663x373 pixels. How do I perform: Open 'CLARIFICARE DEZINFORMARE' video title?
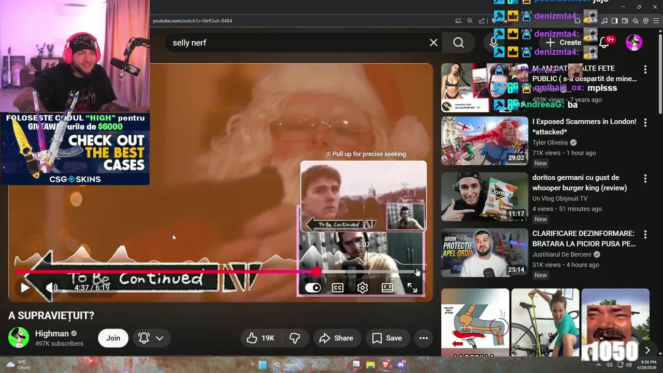[584, 239]
